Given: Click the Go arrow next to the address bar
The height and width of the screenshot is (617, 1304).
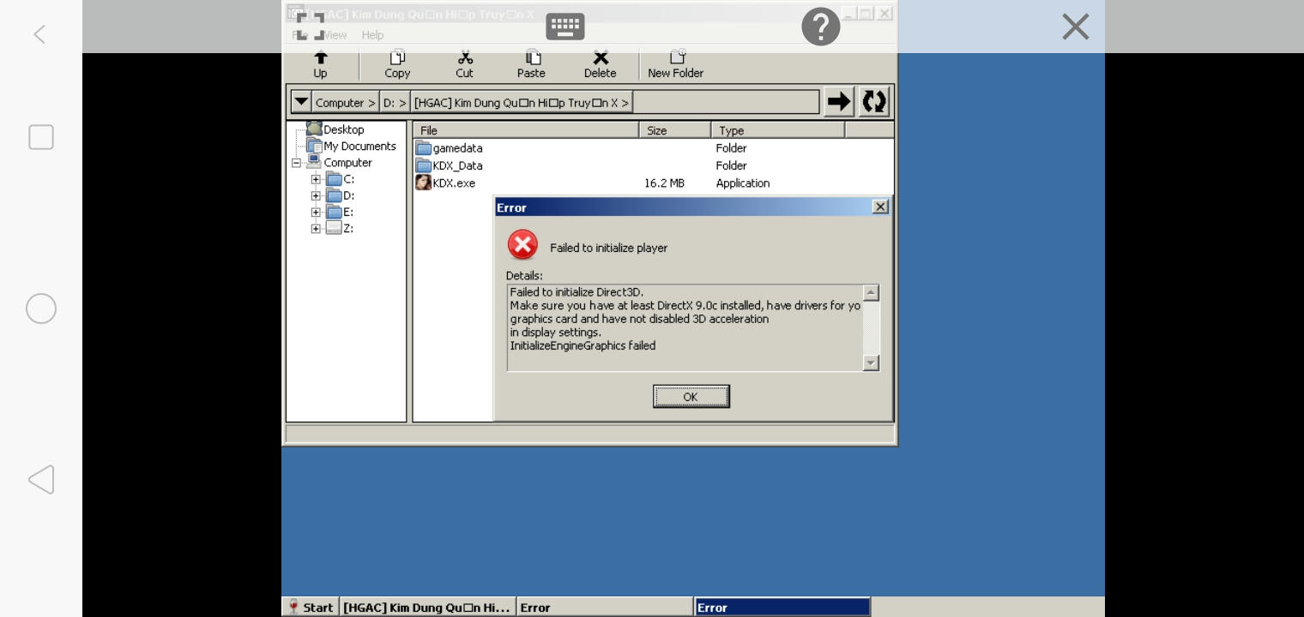Looking at the screenshot, I should [x=838, y=102].
